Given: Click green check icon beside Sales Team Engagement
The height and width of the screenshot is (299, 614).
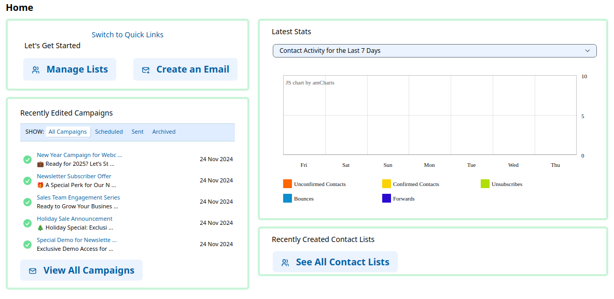Looking at the screenshot, I should (x=27, y=202).
